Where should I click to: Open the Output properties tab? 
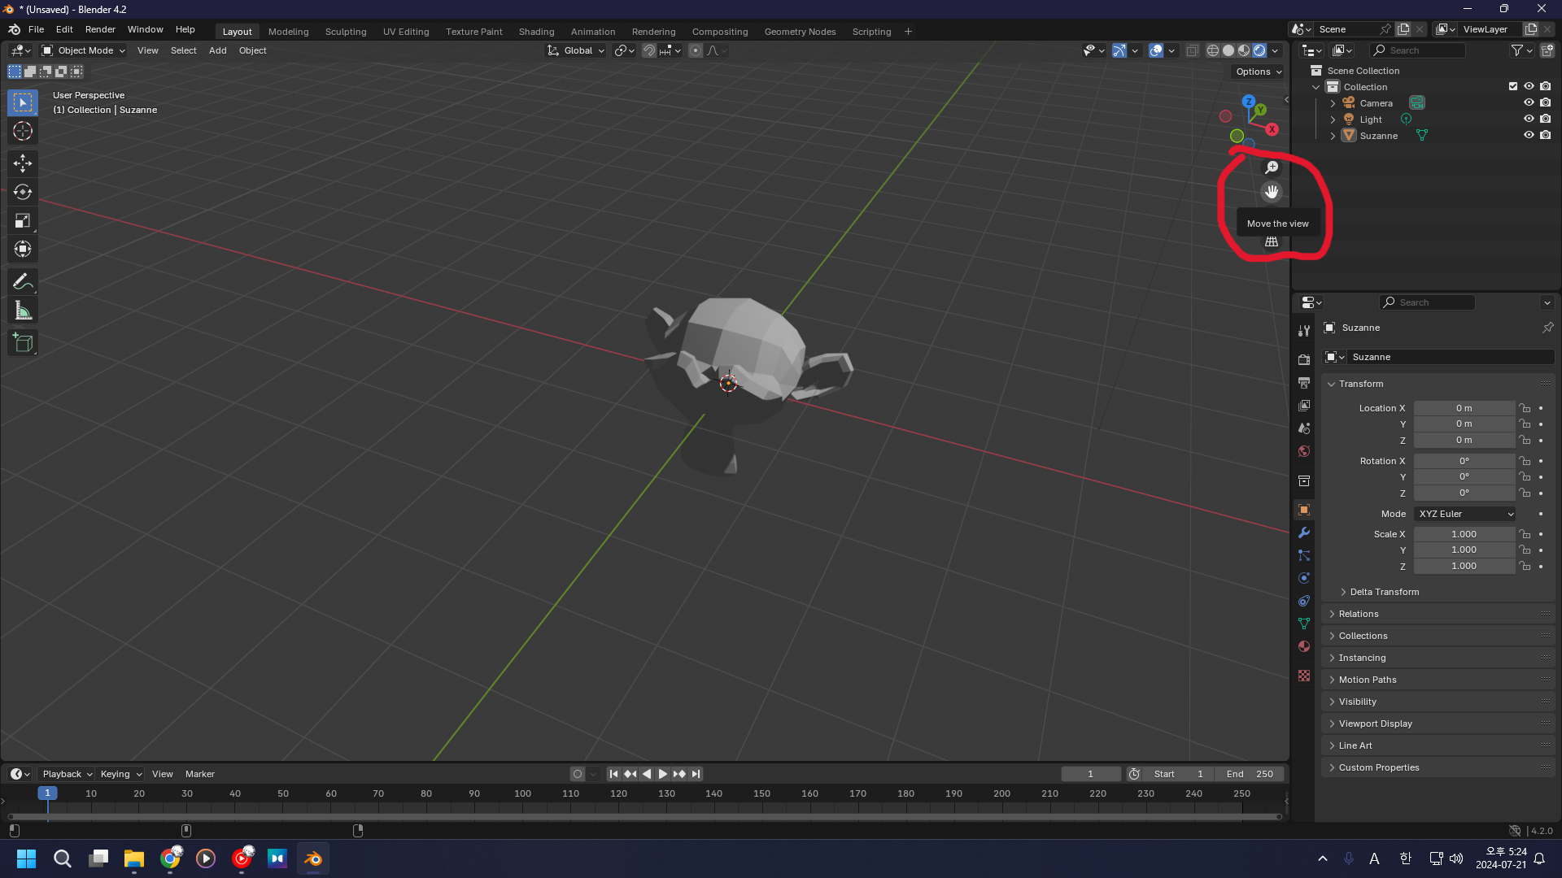point(1304,382)
